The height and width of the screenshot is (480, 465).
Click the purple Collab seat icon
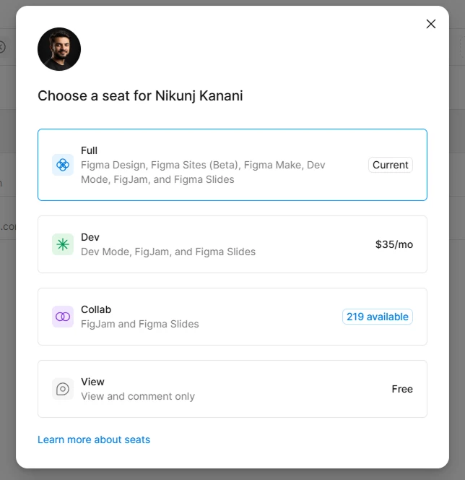click(63, 317)
